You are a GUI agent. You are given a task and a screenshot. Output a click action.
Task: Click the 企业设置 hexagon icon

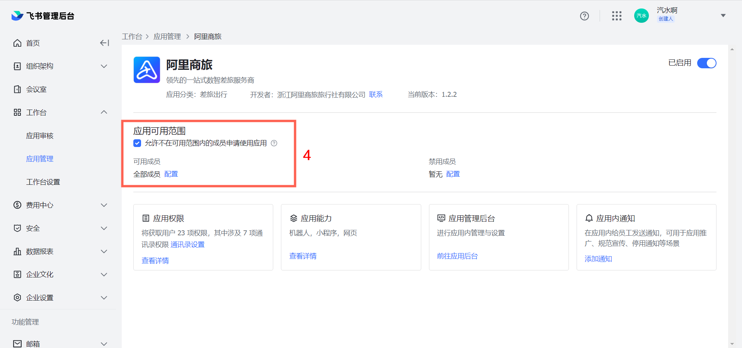point(17,297)
